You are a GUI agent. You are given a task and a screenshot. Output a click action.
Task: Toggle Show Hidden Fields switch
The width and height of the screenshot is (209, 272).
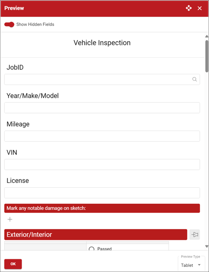(9, 25)
